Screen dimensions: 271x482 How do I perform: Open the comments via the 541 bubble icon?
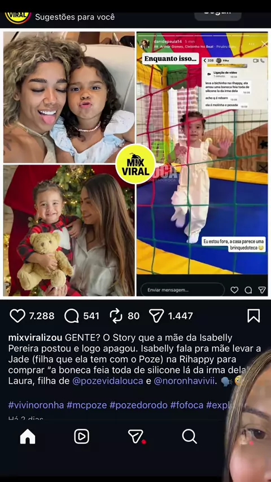click(71, 316)
